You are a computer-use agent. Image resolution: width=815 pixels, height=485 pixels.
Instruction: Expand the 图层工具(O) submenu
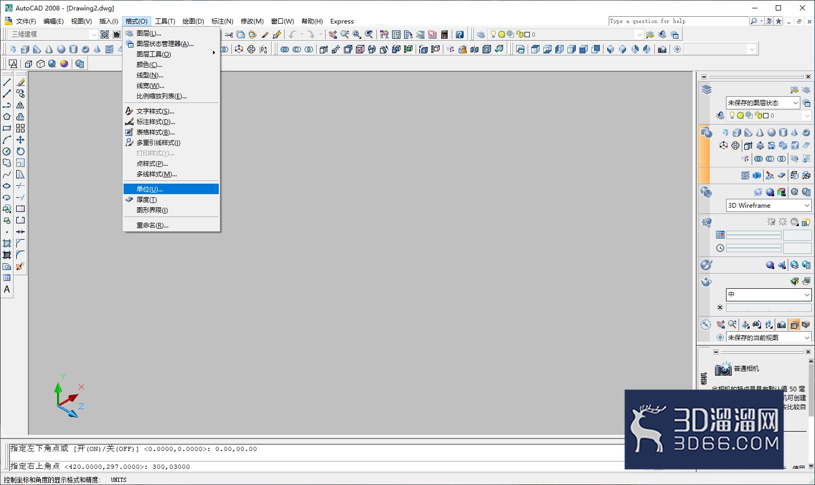[x=171, y=54]
